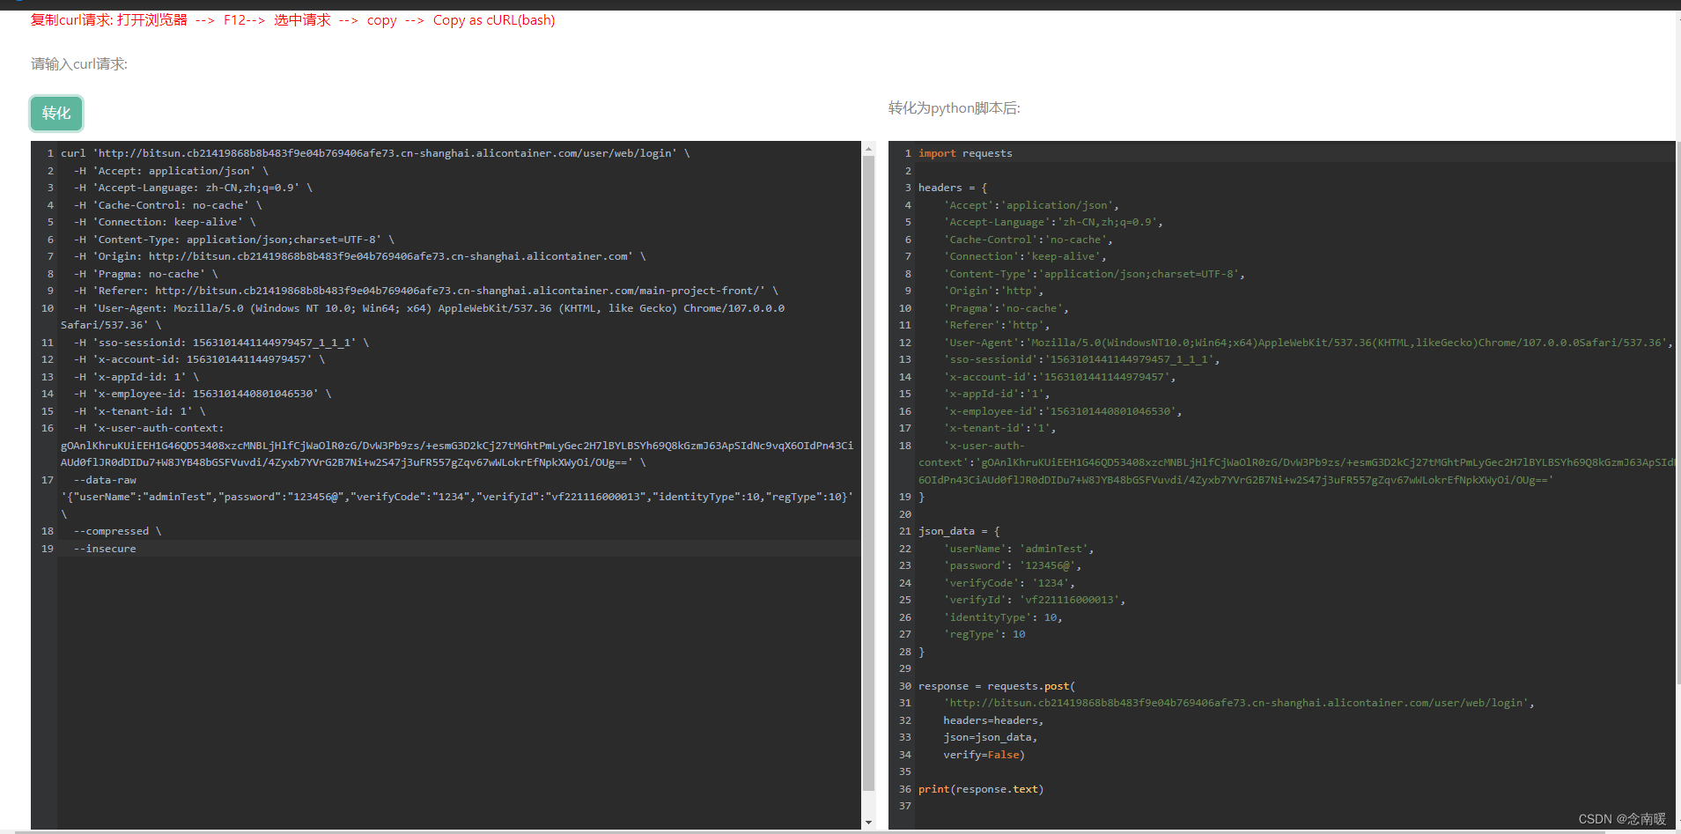Click the 'x-appId-id: 1' curl line
This screenshot has width=1681, height=834.
point(136,377)
